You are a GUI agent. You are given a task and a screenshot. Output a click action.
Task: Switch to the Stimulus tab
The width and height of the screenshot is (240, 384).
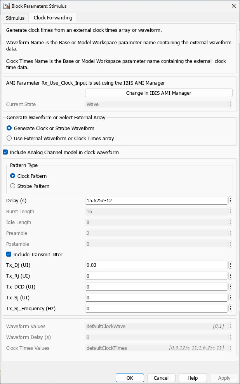(x=15, y=18)
